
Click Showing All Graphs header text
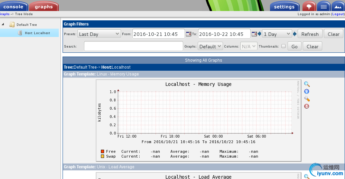(x=204, y=60)
